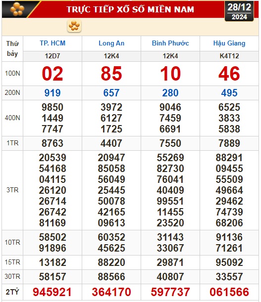Select 15TR number 88220
261x302 pixels.
click(x=111, y=262)
